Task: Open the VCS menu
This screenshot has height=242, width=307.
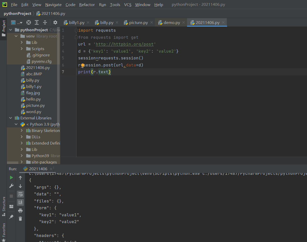Action: (x=128, y=5)
